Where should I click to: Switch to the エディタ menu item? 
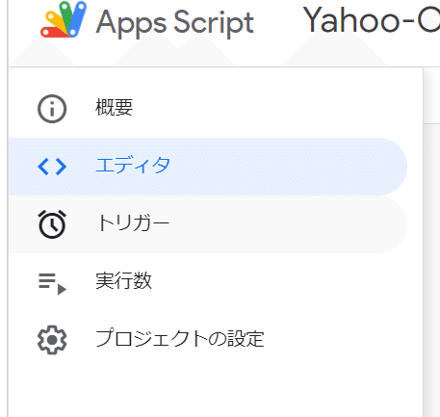tap(133, 165)
